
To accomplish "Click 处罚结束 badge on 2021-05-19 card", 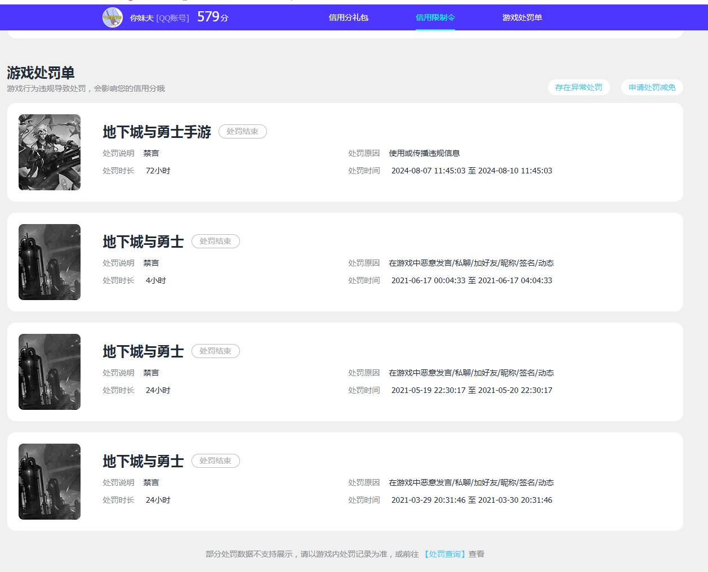I will tap(215, 351).
